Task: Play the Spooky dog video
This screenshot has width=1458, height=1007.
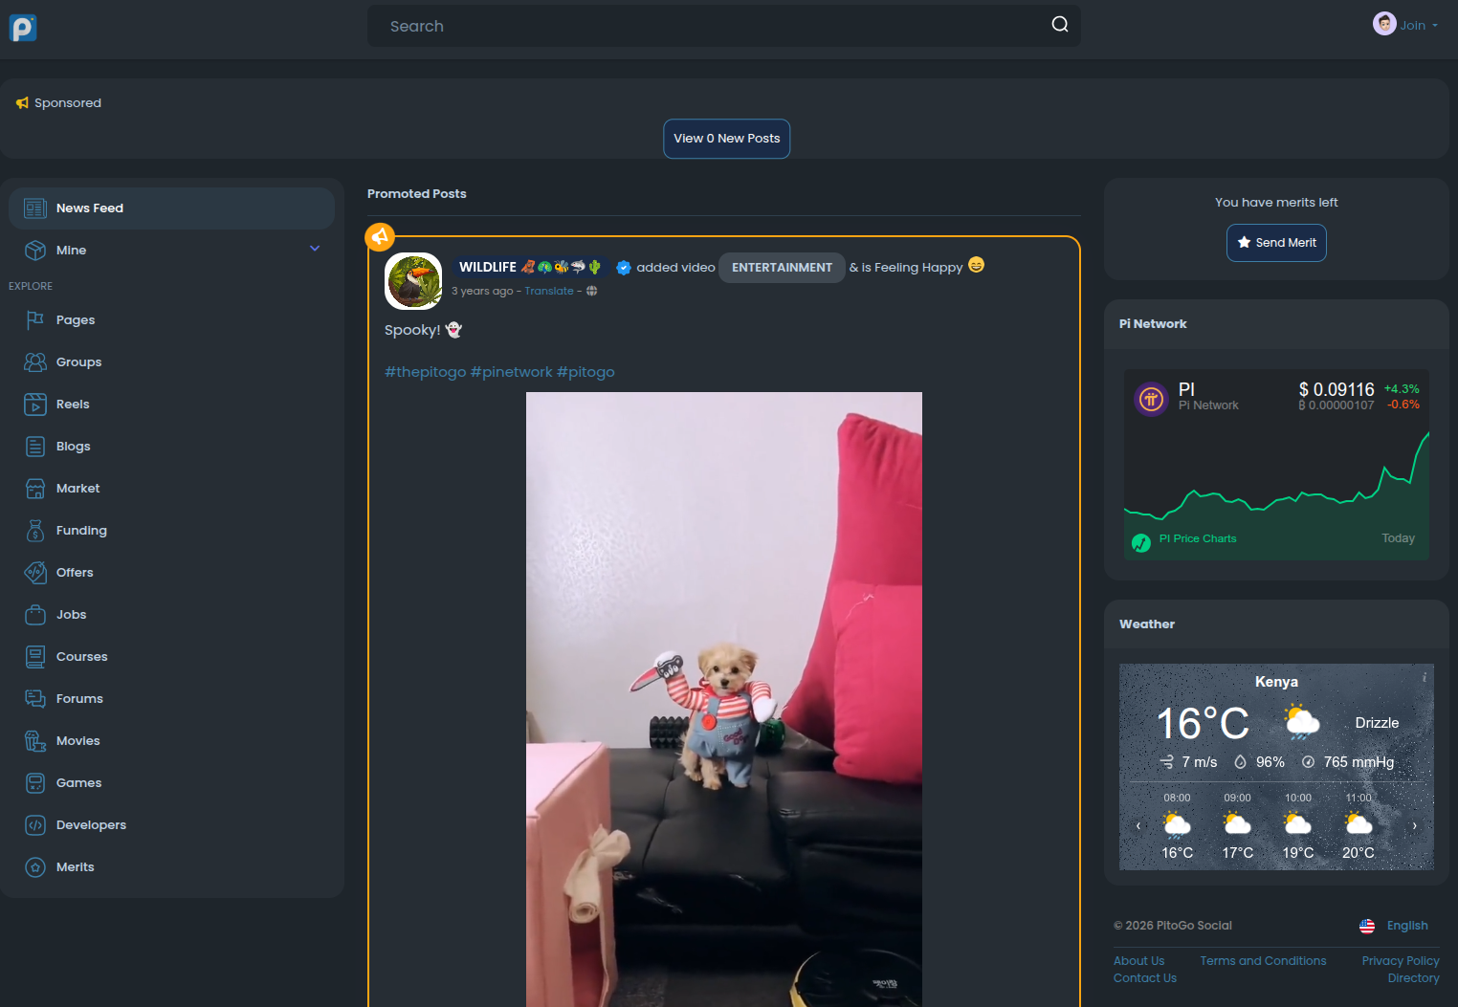Action: (x=724, y=699)
